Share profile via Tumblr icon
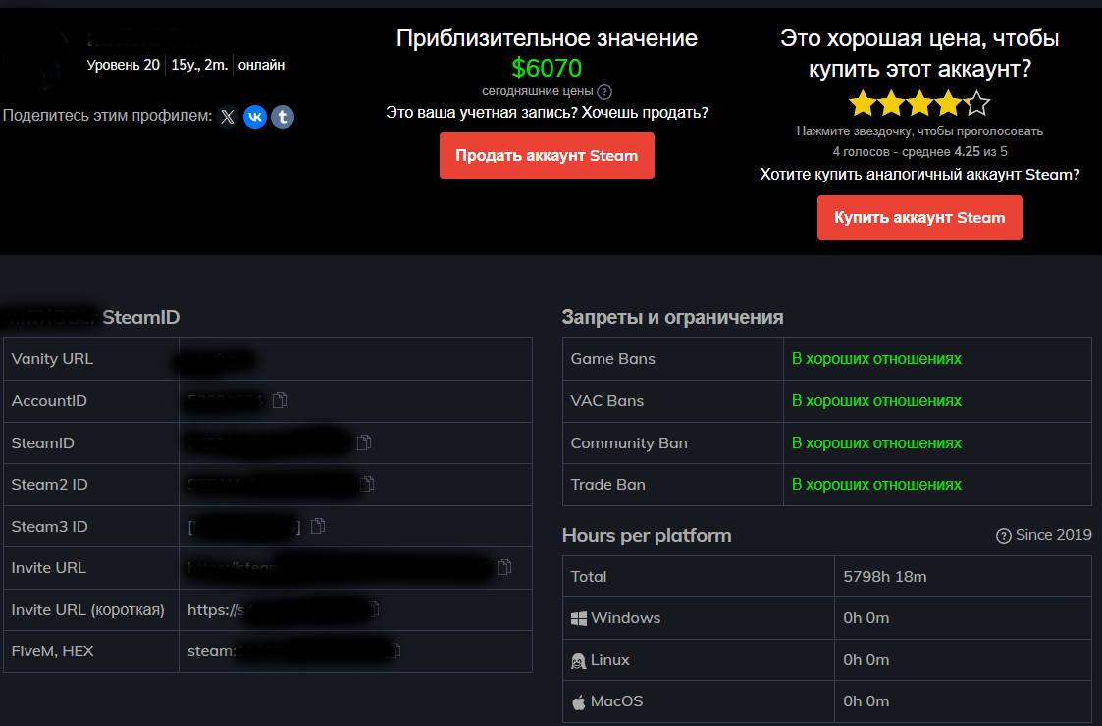The width and height of the screenshot is (1102, 726). pyautogui.click(x=283, y=117)
